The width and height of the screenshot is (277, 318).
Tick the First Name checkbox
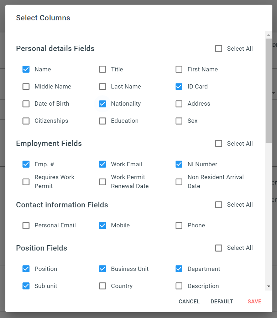pos(179,69)
